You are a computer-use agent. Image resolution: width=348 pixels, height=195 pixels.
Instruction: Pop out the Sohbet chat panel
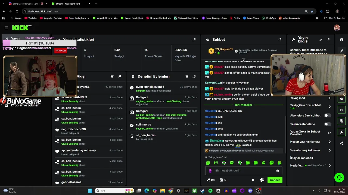coord(280,40)
